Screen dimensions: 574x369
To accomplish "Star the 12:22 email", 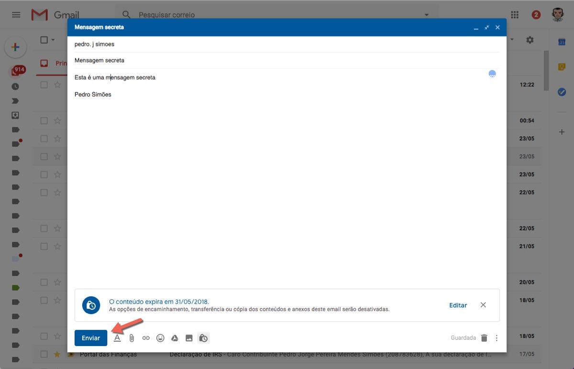I will tap(57, 85).
